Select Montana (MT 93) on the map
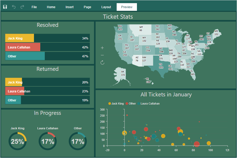237x158 pixels. click(x=141, y=29)
